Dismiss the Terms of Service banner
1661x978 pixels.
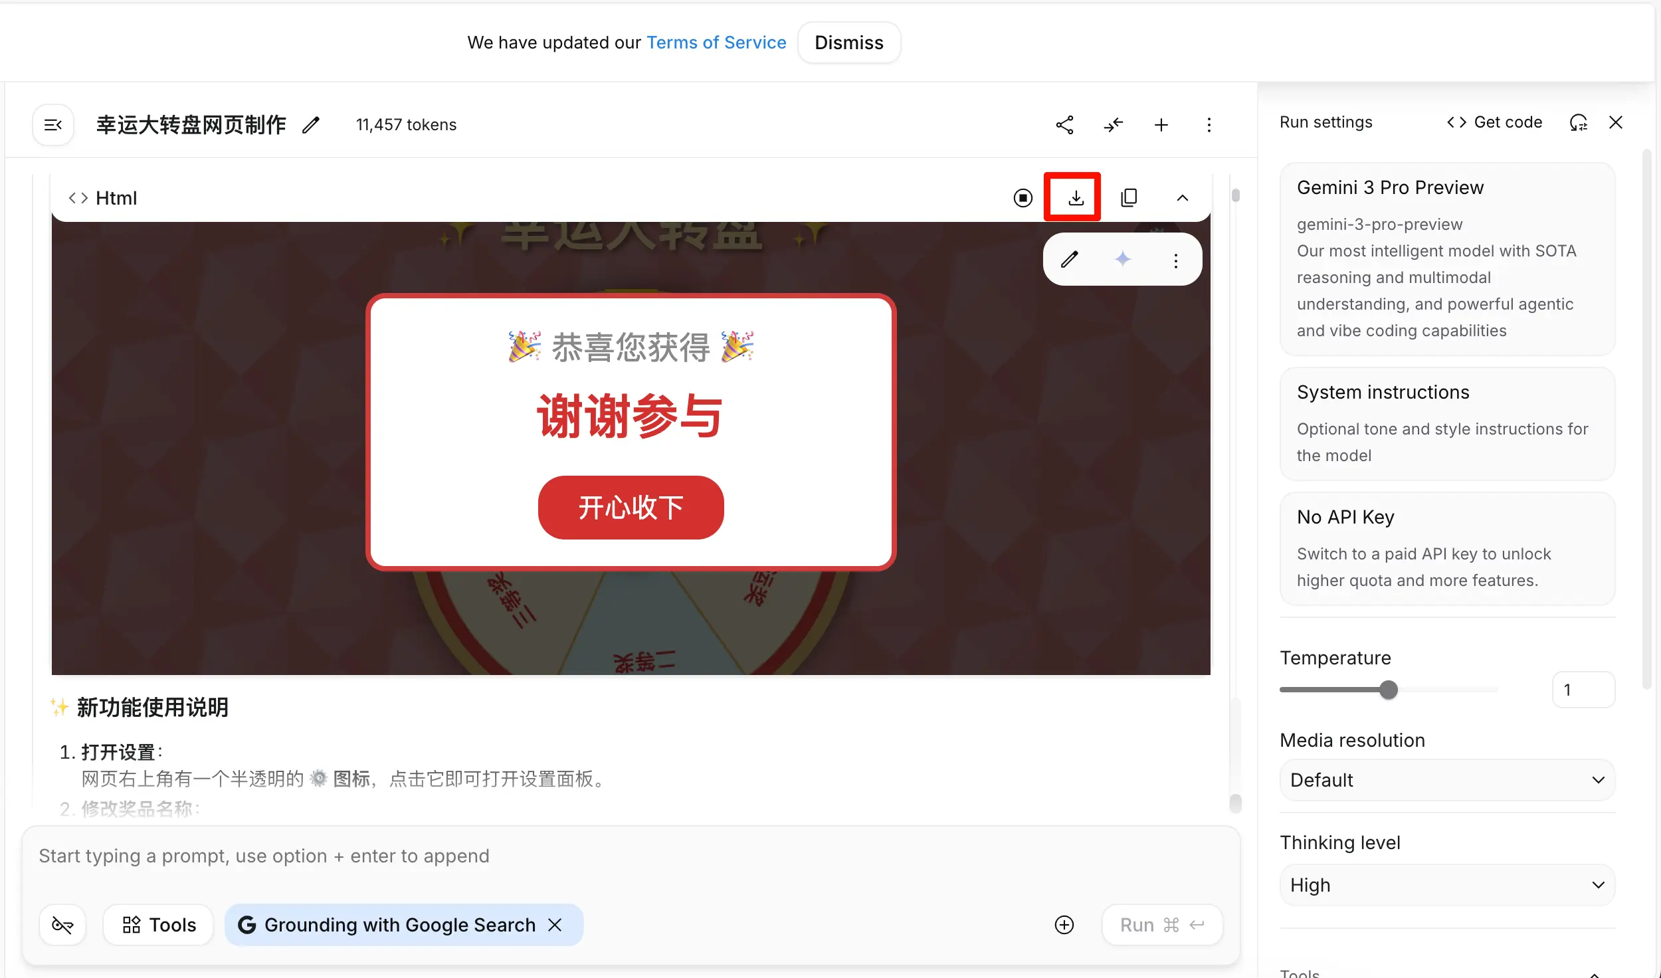[x=848, y=43]
